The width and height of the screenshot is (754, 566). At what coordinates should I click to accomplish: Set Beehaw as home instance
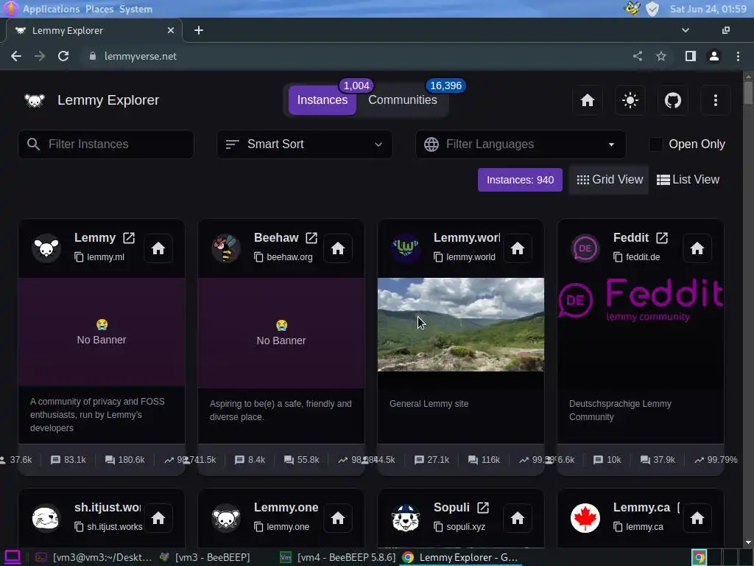tap(338, 248)
